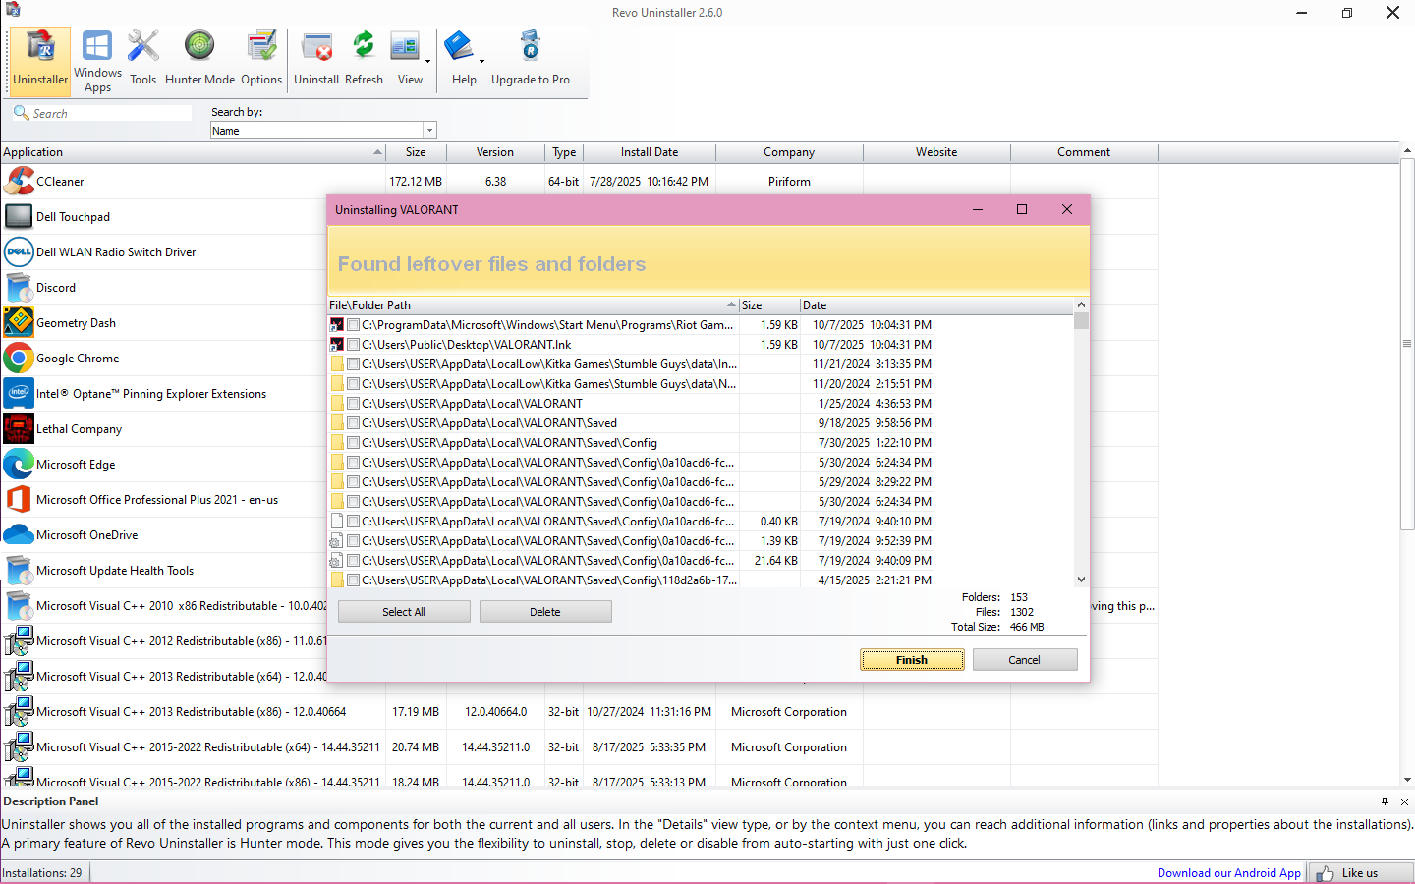Viewport: 1415px width, 884px height.
Task: Sort leftovers by Date column header
Action: [x=867, y=305]
